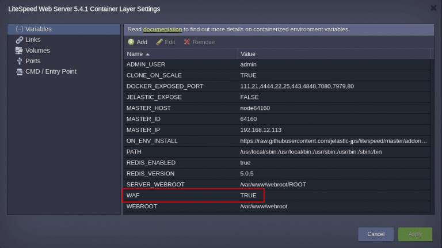Open the Links section
This screenshot has width=442, height=248.
coord(64,40)
